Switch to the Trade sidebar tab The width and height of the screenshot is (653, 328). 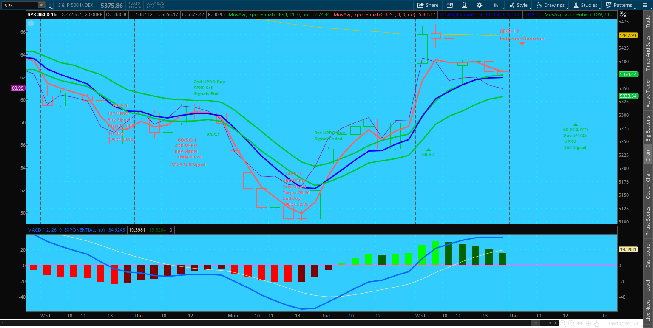coord(648,22)
